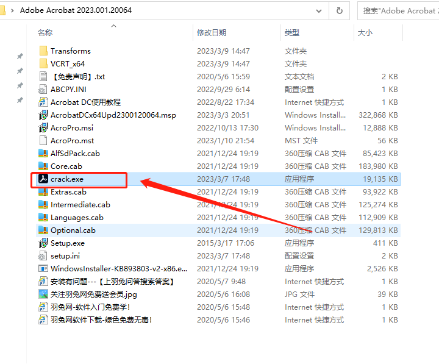439x364 pixels.
Task: Click the date 2022/10/13 17:30
Action: pos(227,128)
